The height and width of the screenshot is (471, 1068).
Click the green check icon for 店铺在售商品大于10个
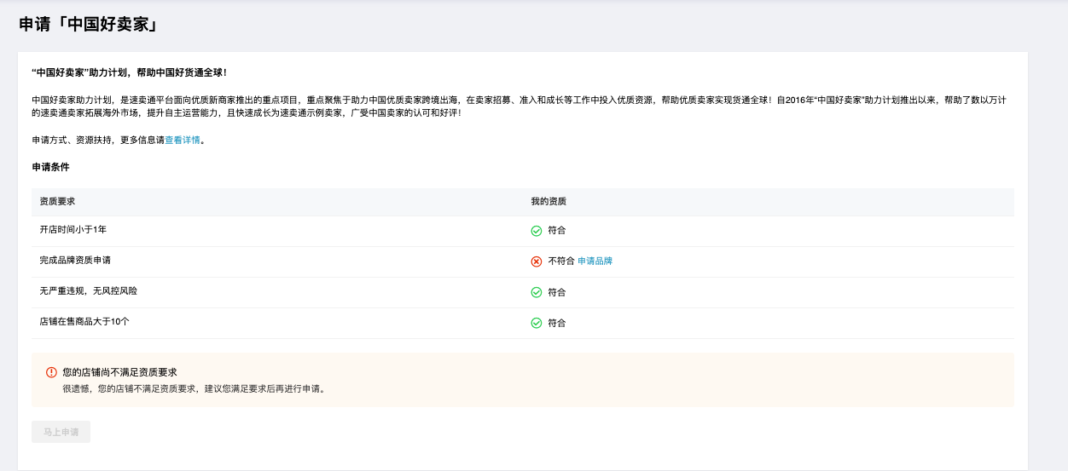point(537,323)
